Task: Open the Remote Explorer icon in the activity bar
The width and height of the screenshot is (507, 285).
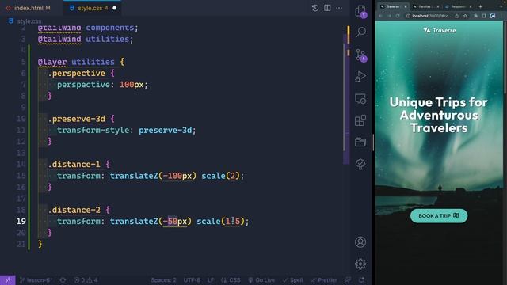Action: point(360,98)
